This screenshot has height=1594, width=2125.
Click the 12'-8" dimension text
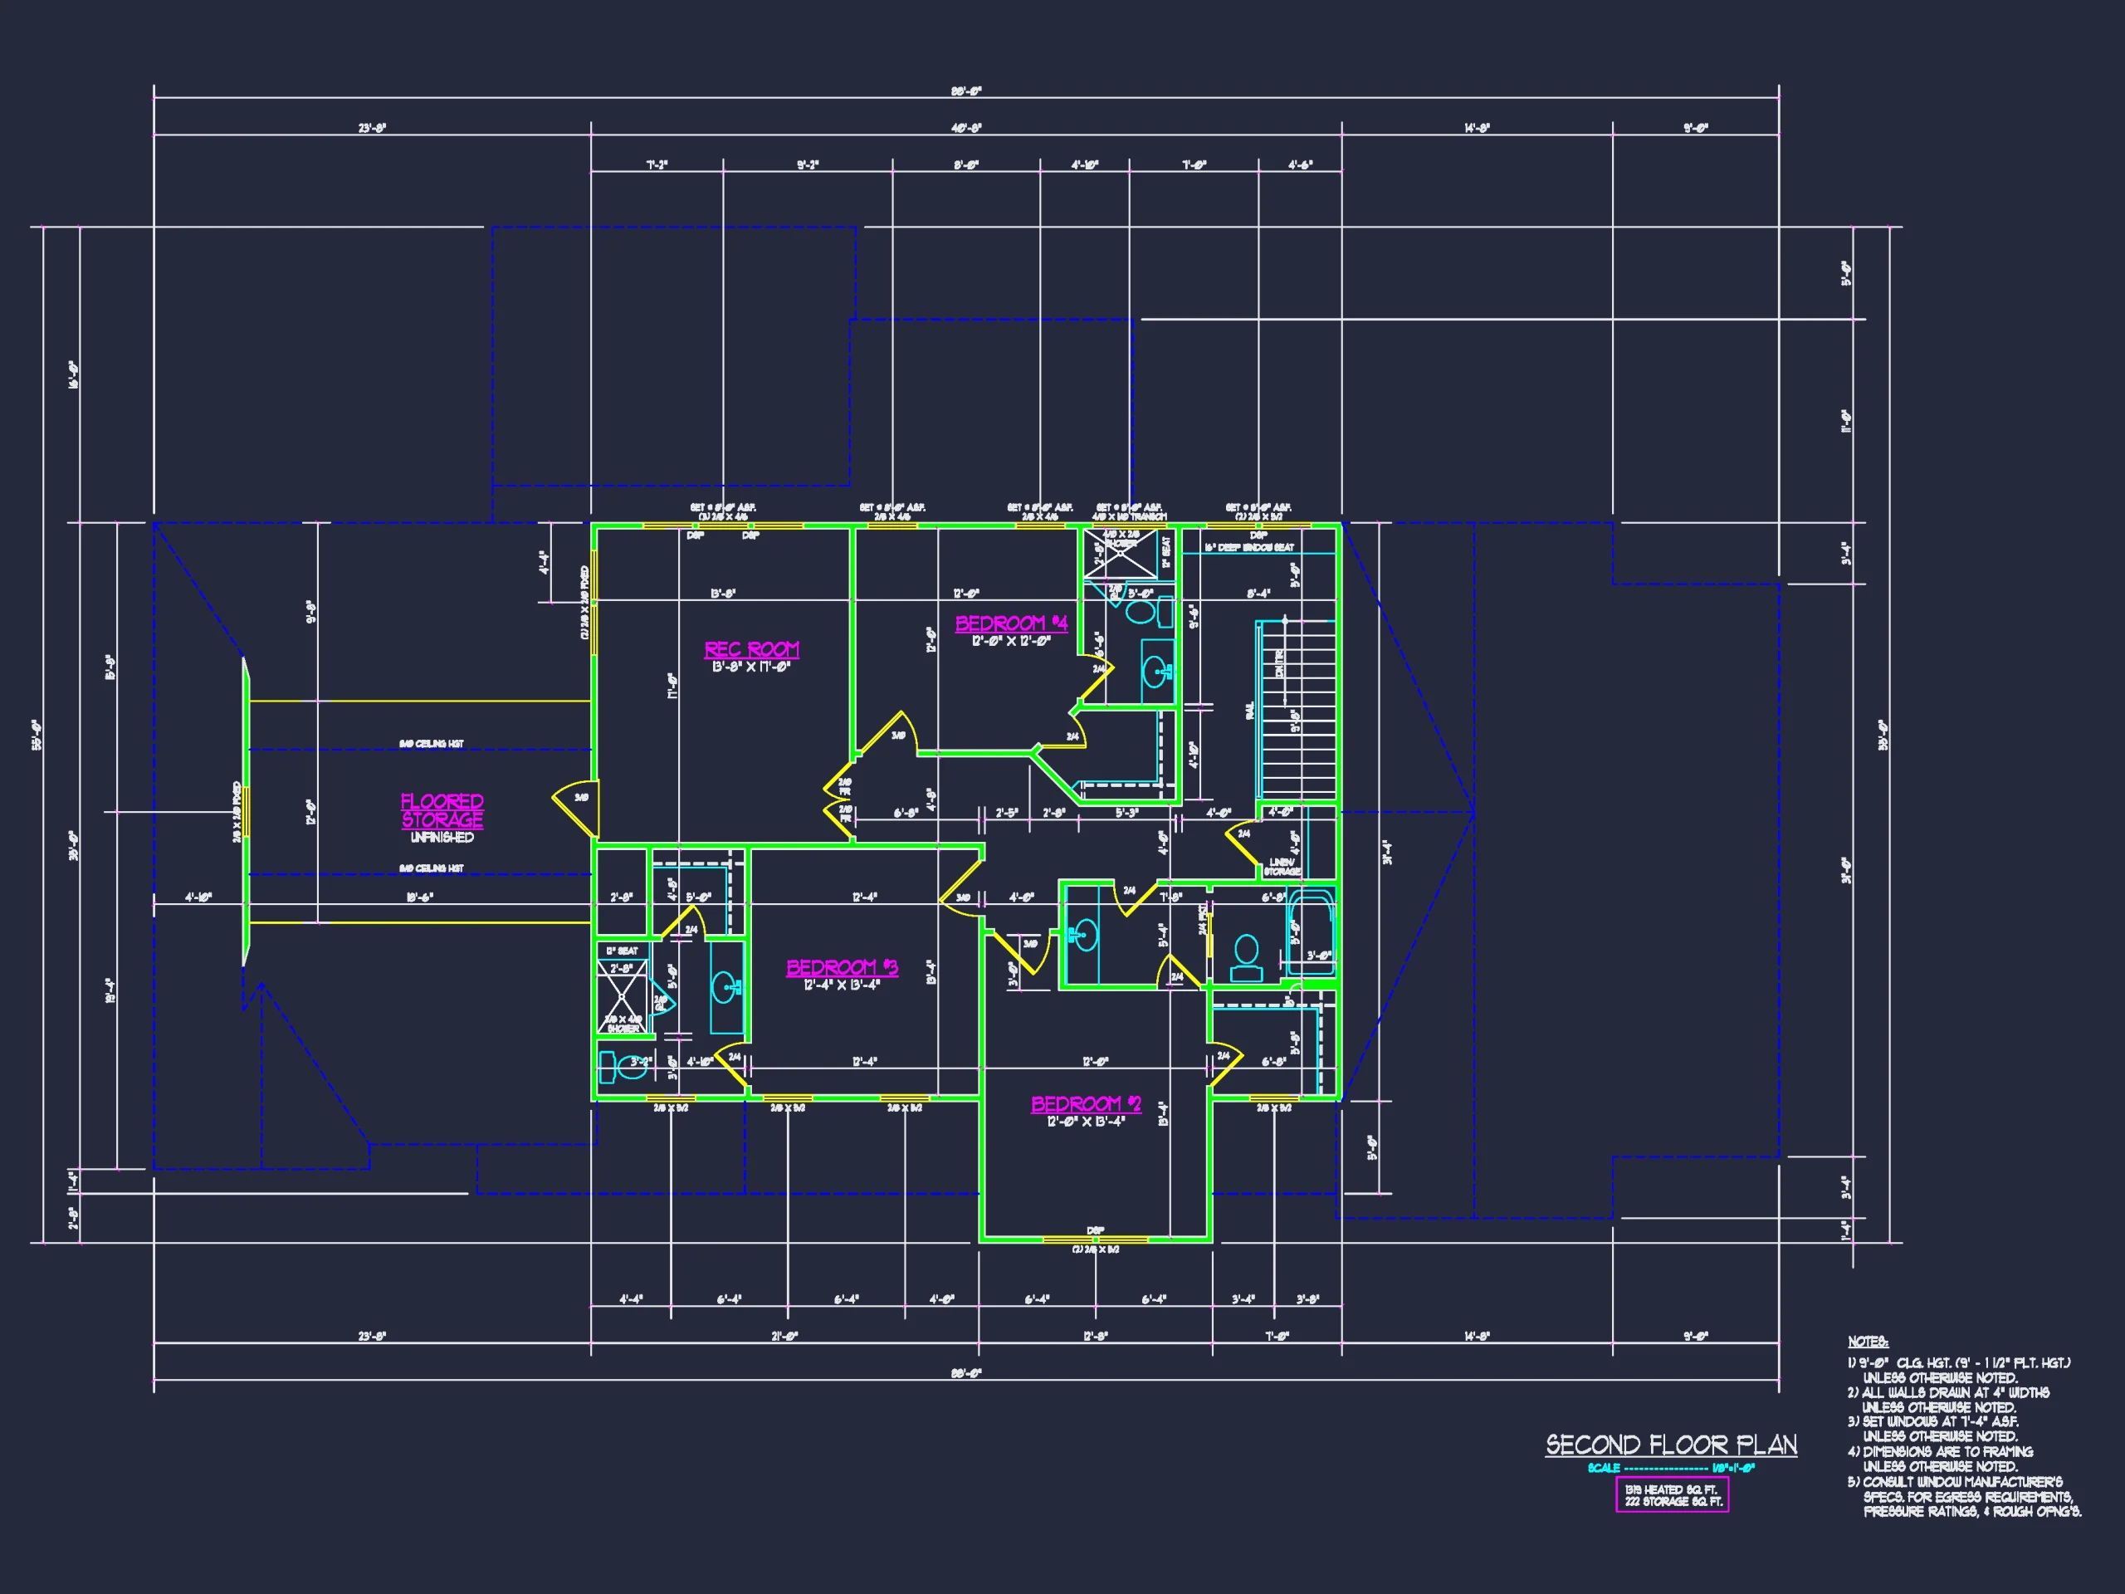point(1095,1336)
